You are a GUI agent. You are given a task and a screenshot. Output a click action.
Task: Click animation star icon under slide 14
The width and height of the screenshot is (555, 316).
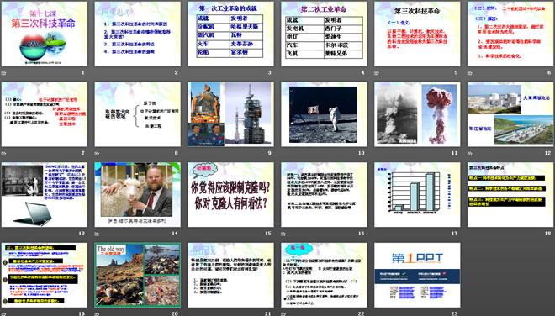pyautogui.click(x=97, y=234)
